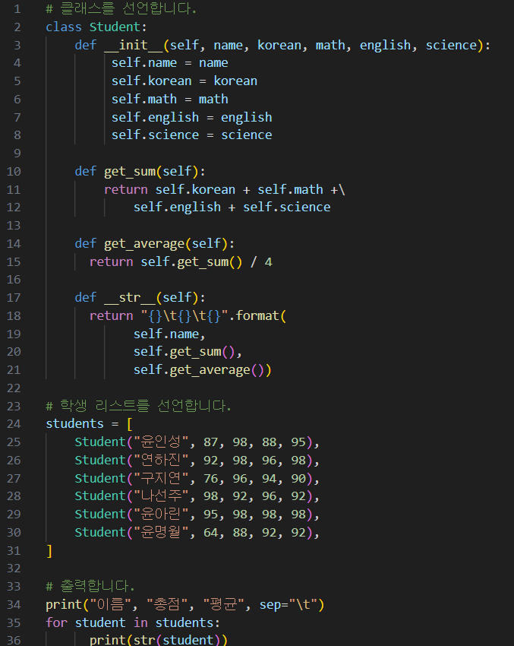Click the opening bracket '[' on line 24
The image size is (514, 646).
(x=130, y=424)
